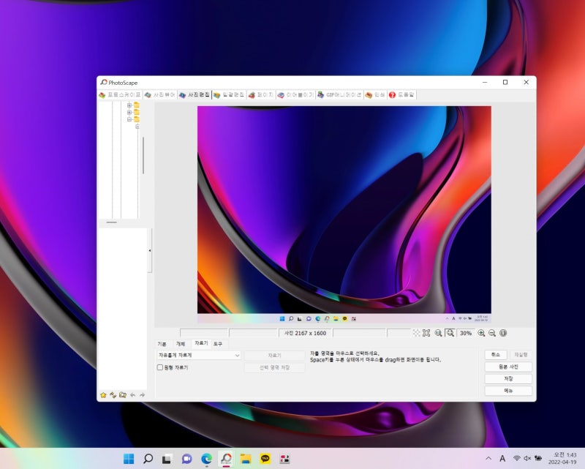Toggle the checkerboard transparency icon

tap(416, 333)
